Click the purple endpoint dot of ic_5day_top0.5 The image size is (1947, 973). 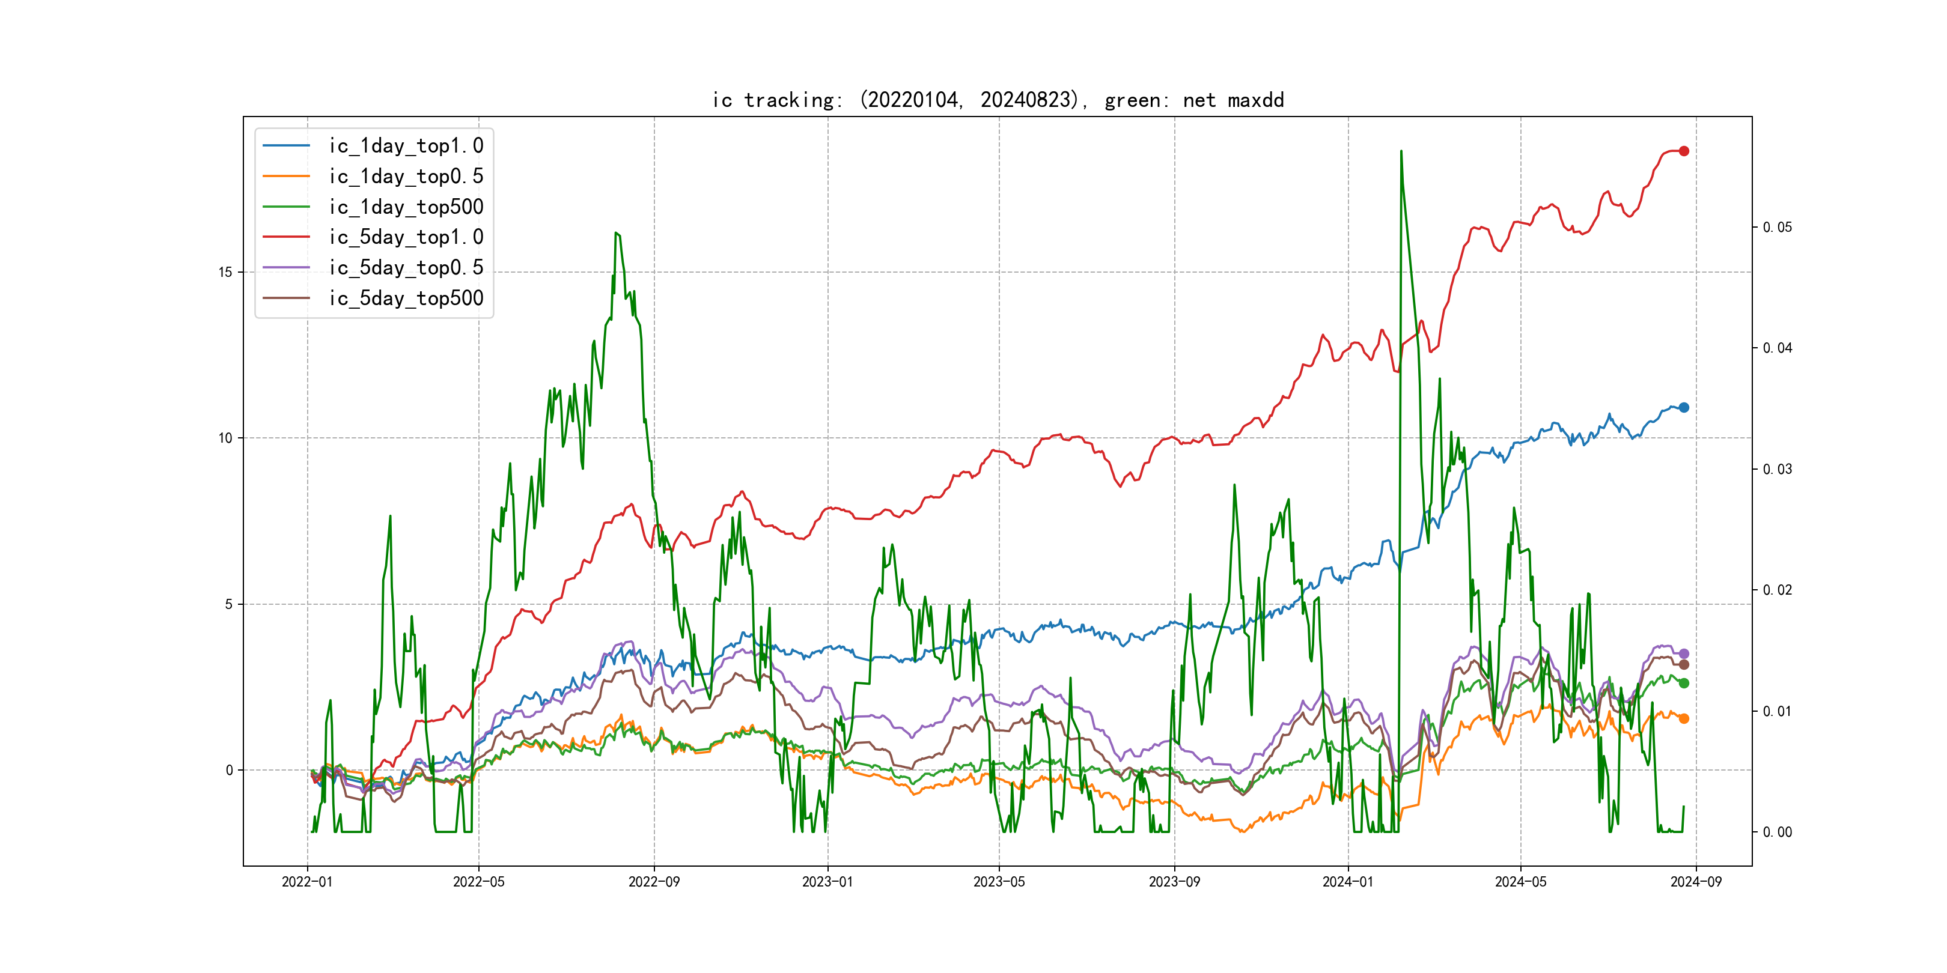click(1683, 653)
